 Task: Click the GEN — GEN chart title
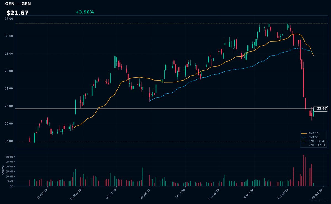coord(18,4)
